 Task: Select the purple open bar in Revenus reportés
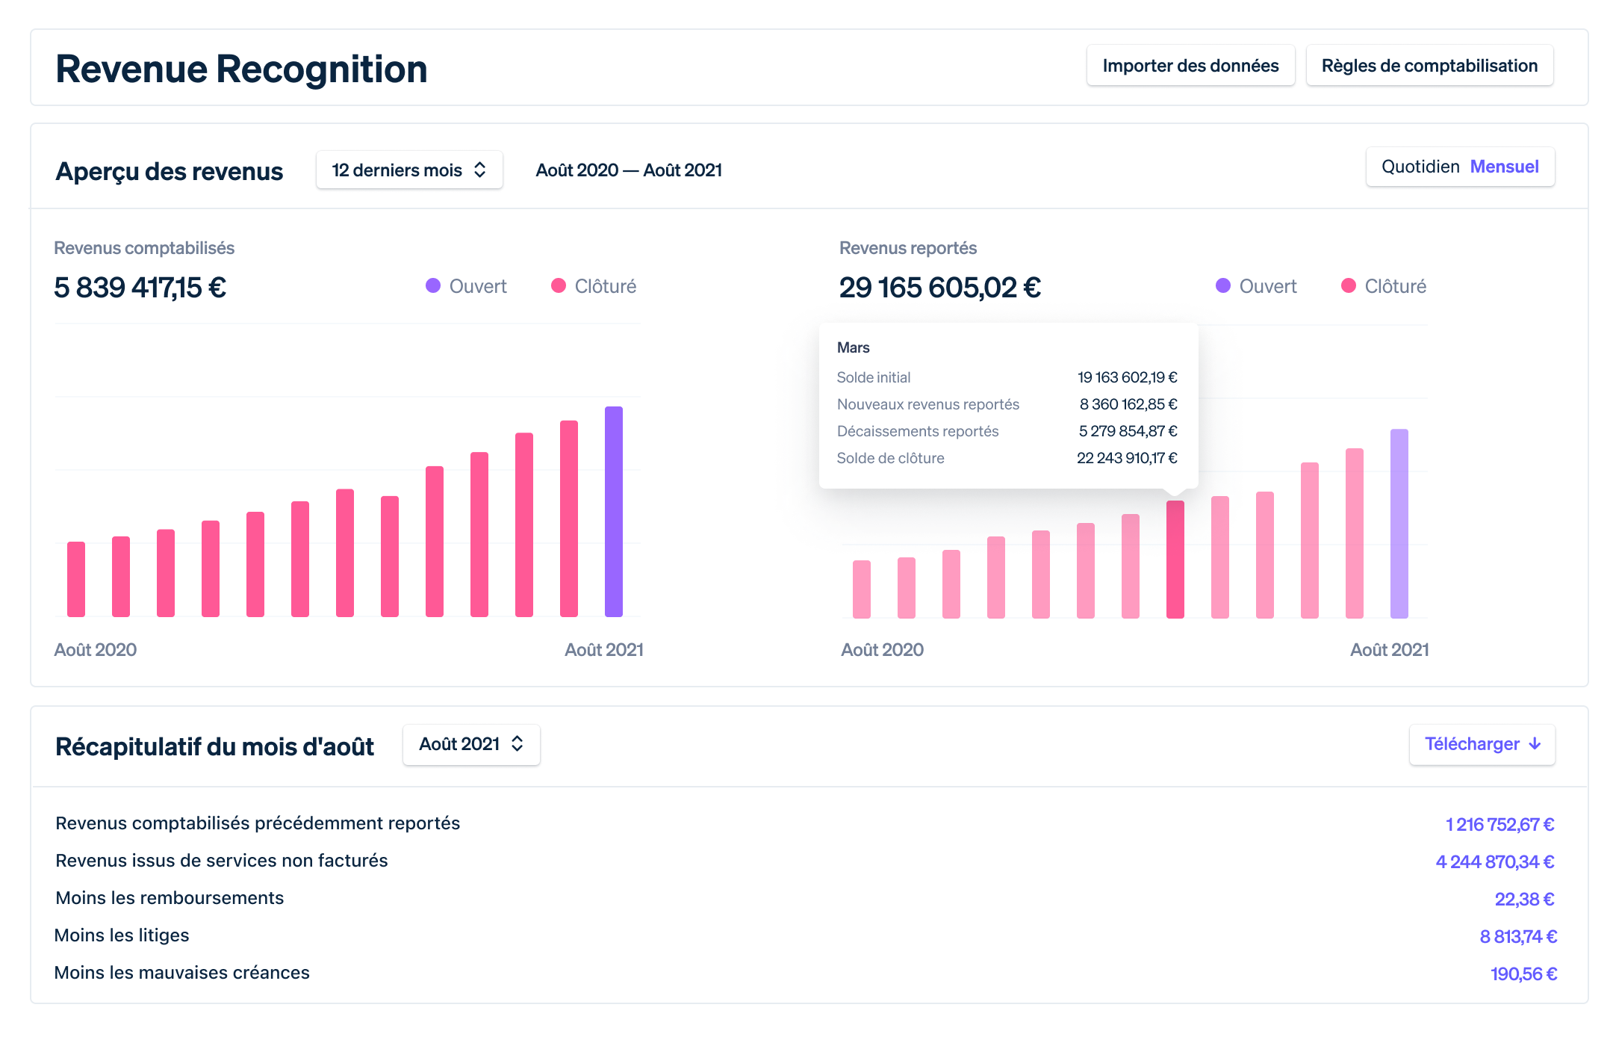tap(1399, 524)
